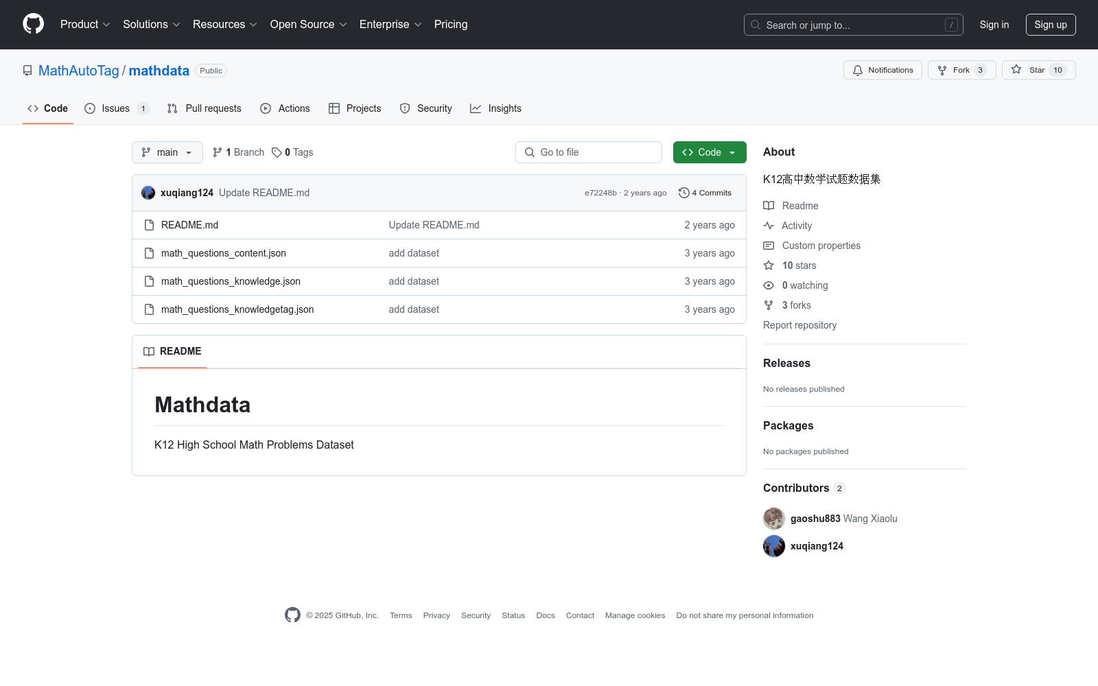Image resolution: width=1098 pixels, height=686 pixels.
Task: Expand the Solutions menu
Action: point(152,24)
